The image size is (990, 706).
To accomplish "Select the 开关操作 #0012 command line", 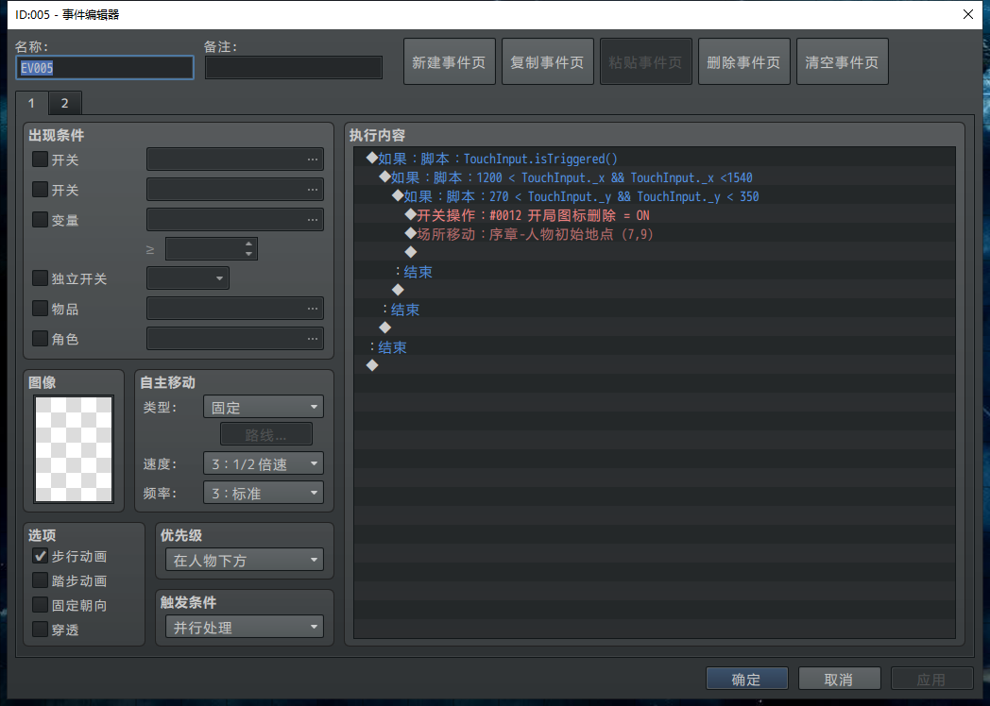I will [x=655, y=216].
